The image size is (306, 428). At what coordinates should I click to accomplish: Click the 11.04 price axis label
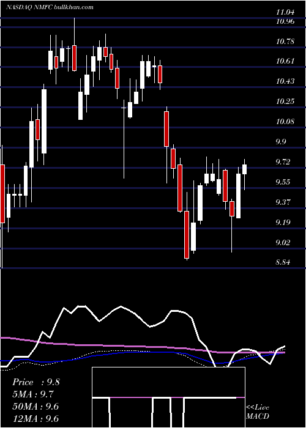286,12
